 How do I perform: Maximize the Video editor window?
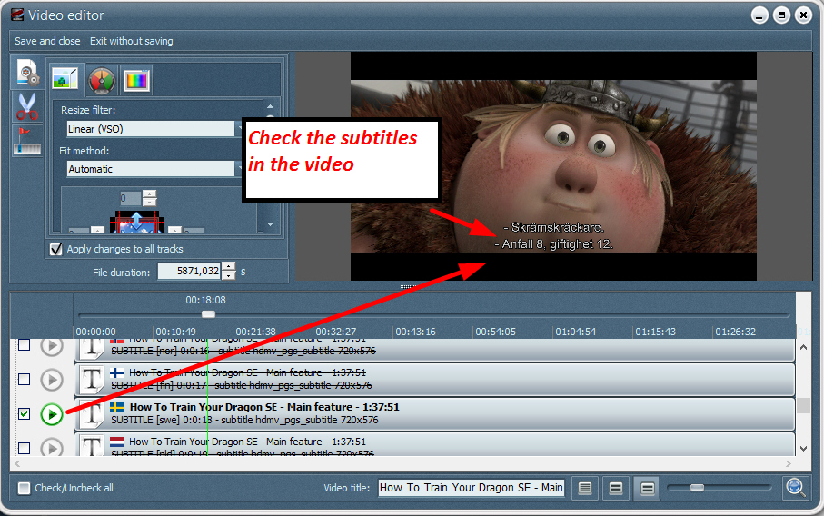click(x=781, y=15)
